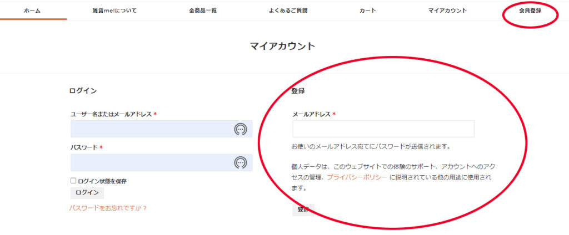This screenshot has height=235, width=569.
Task: Click the registration メールアドレス field label
Action: pyautogui.click(x=312, y=114)
